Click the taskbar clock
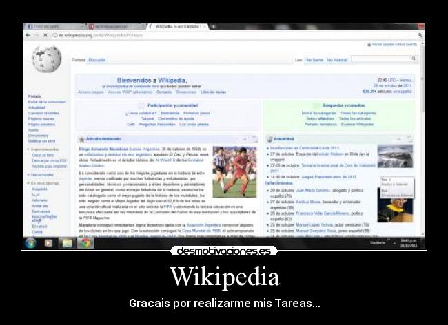448x325 pixels. pyautogui.click(x=409, y=243)
